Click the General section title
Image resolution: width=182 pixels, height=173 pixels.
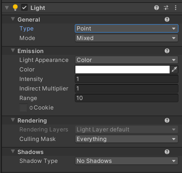coord(29,19)
